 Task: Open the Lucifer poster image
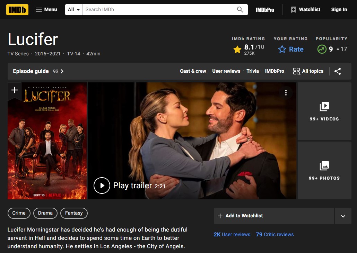[47, 141]
